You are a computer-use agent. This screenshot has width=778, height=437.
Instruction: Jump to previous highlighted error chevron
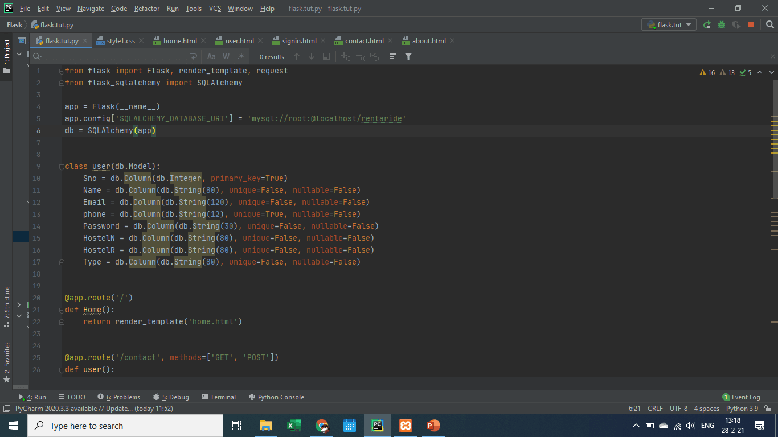coord(760,73)
